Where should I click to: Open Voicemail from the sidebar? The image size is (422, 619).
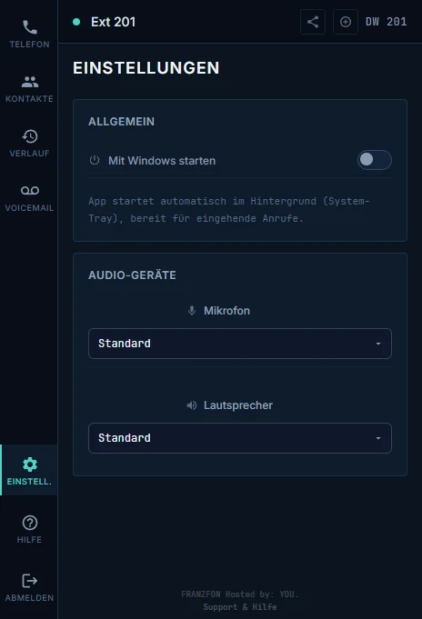coord(29,198)
